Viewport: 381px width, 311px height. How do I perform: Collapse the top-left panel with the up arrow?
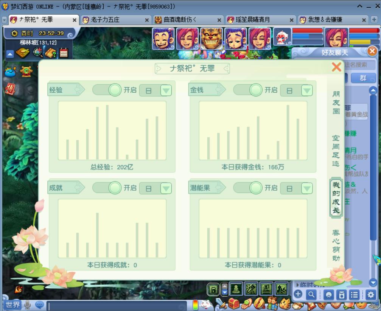tap(10, 54)
